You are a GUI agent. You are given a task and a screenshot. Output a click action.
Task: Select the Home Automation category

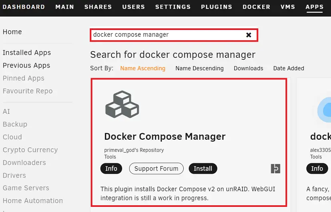(x=33, y=201)
